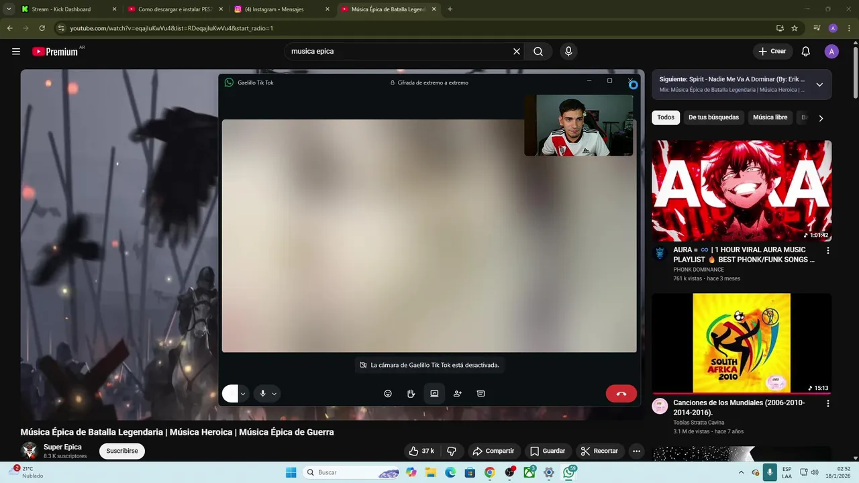
Task: Mute the microphone in WhatsApp call
Action: [263, 394]
